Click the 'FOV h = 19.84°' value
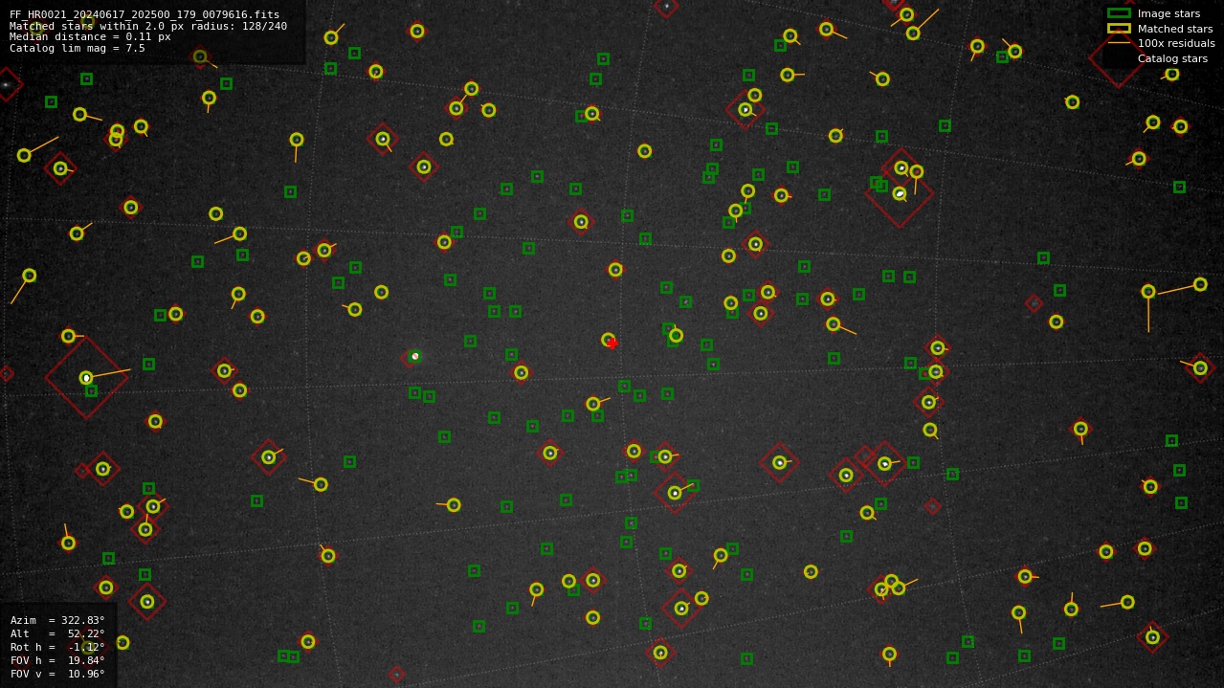 click(57, 661)
